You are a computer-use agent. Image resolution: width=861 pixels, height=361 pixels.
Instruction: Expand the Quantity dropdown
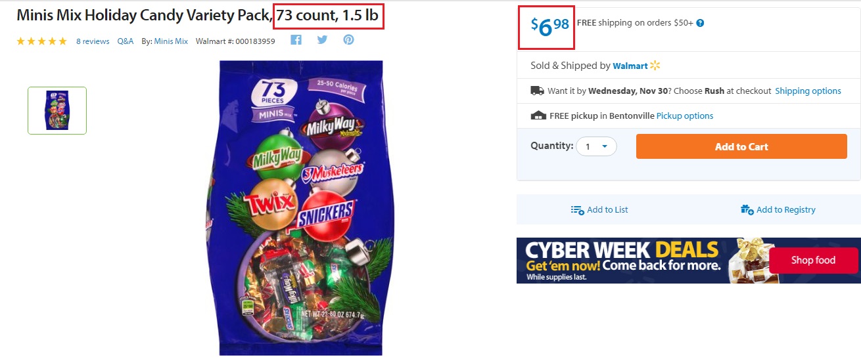click(596, 146)
